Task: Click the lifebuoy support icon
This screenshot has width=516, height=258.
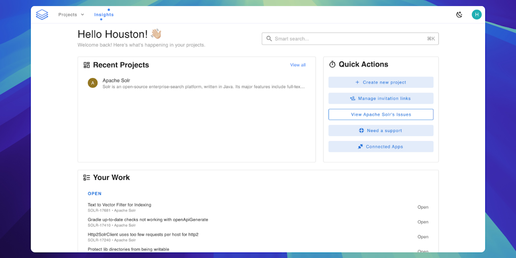Action: click(361, 131)
